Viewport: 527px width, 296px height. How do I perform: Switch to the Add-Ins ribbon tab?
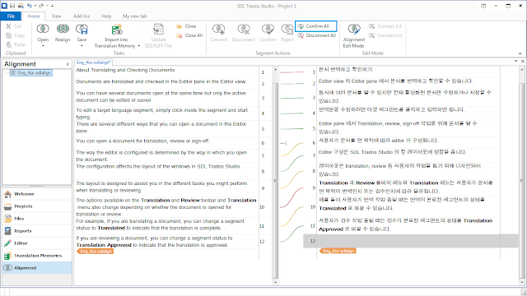click(82, 16)
